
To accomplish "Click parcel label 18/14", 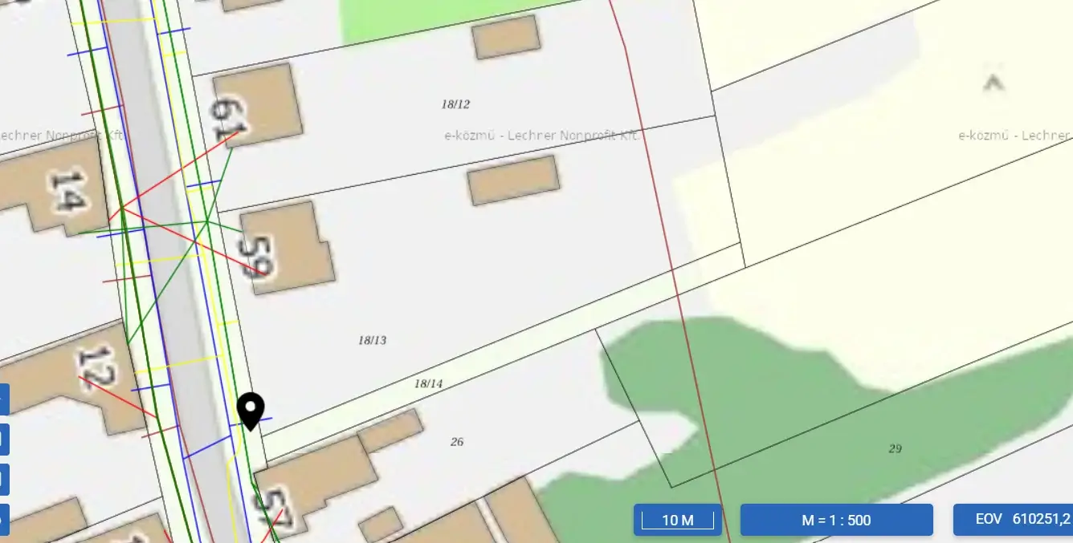I will pos(428,384).
